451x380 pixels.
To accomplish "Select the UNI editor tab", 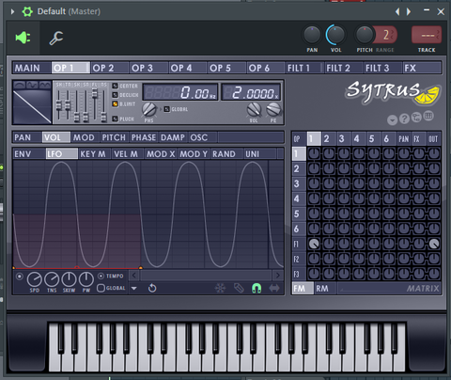I will click(x=259, y=154).
